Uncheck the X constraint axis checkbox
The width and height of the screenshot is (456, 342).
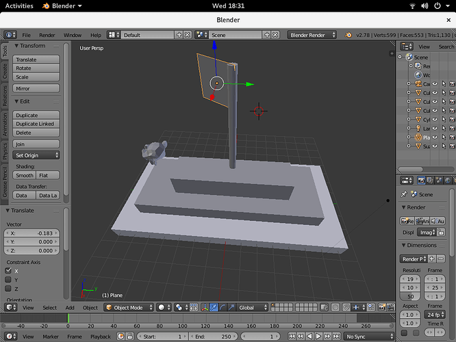tap(8, 270)
